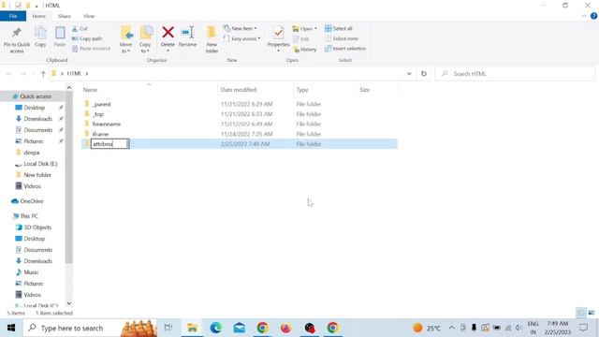The width and height of the screenshot is (599, 337).
Task: Switch to the Share ribbon tab
Action: (x=65, y=16)
